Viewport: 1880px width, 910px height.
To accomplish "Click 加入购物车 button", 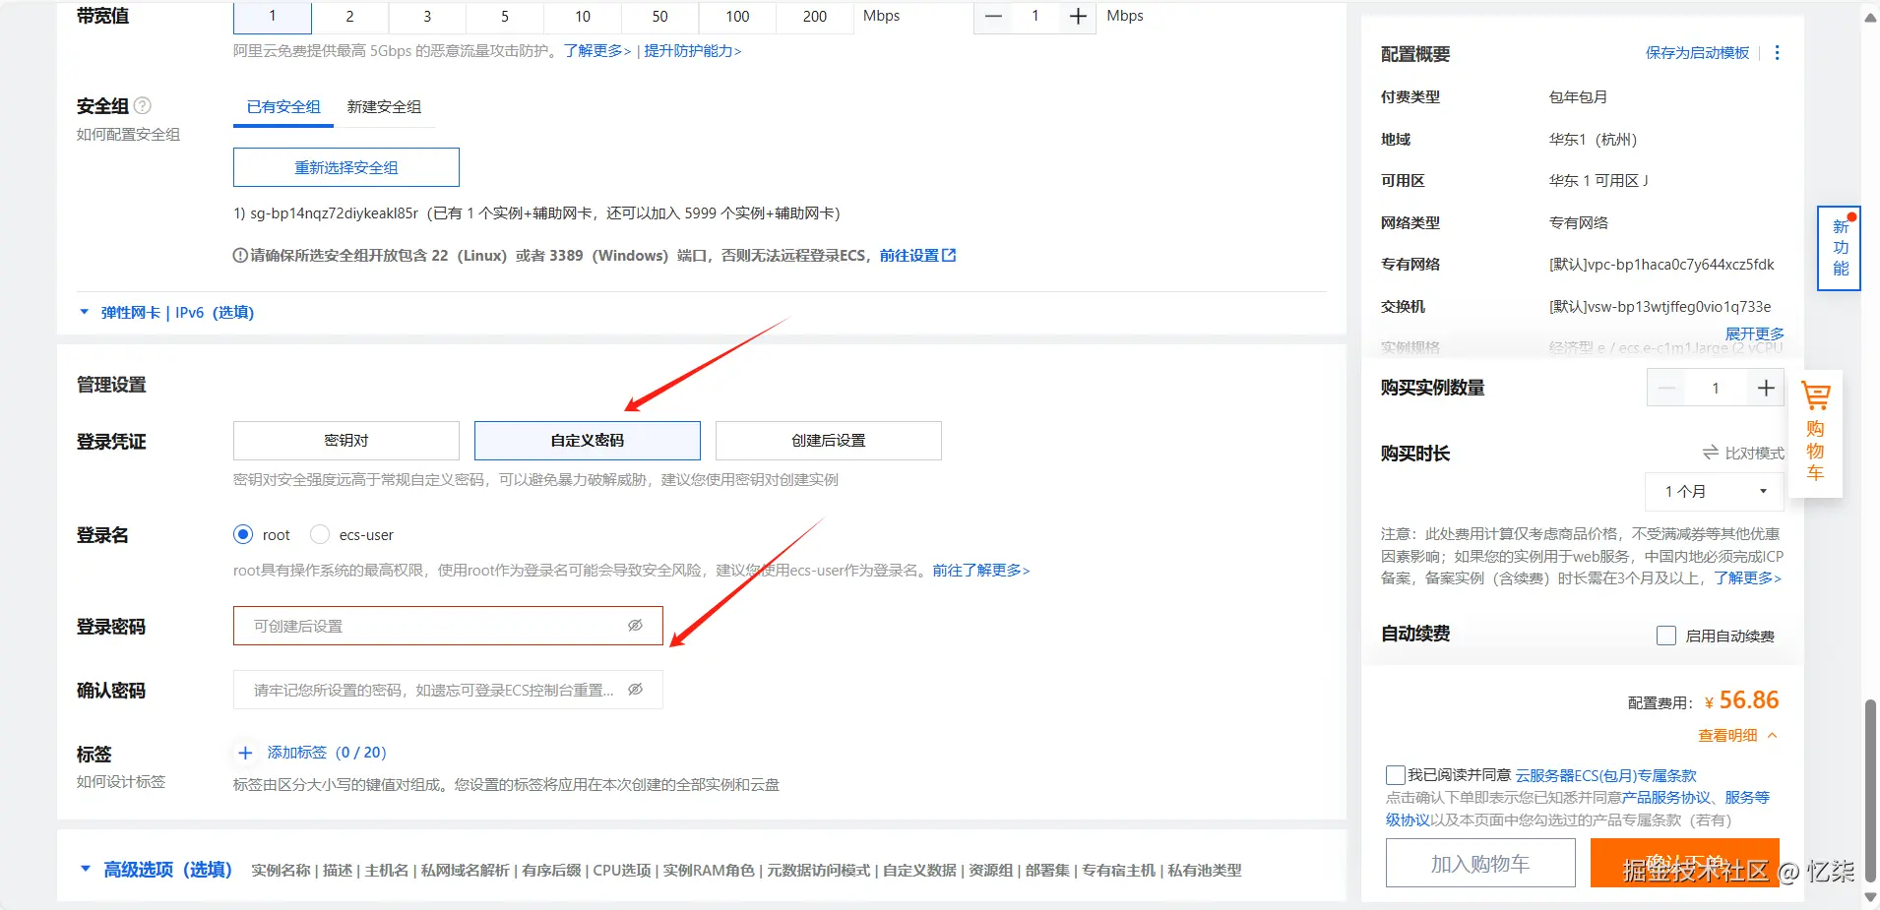I will (1480, 863).
